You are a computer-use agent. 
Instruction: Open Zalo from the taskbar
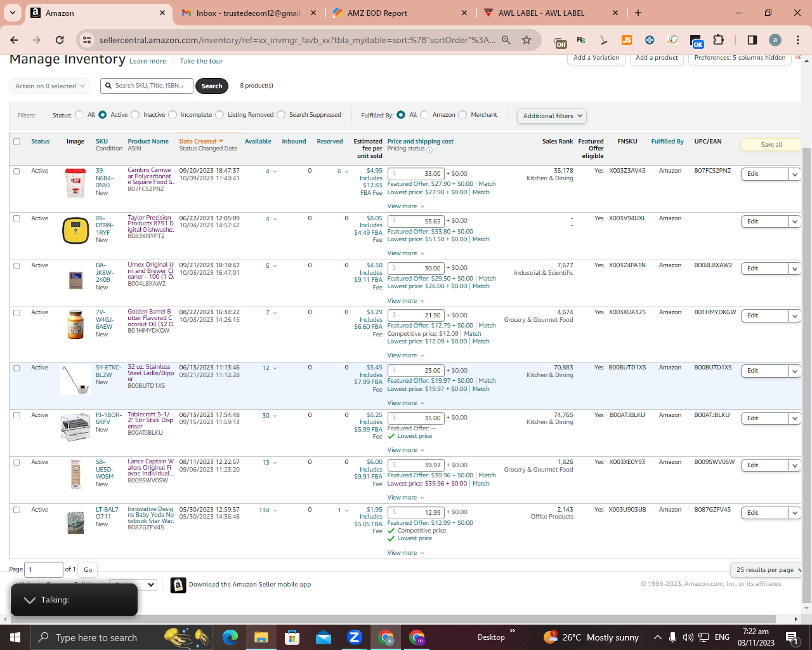point(354,637)
